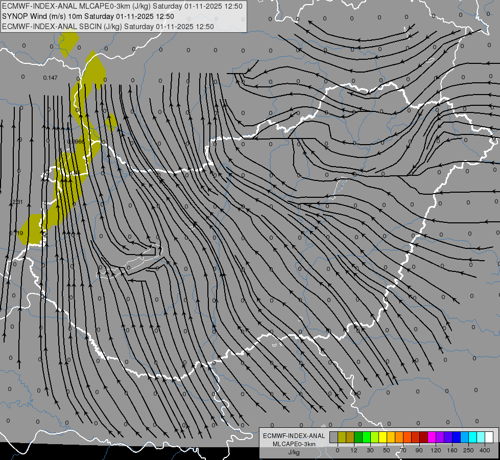Click legend scale value 12

point(354,450)
